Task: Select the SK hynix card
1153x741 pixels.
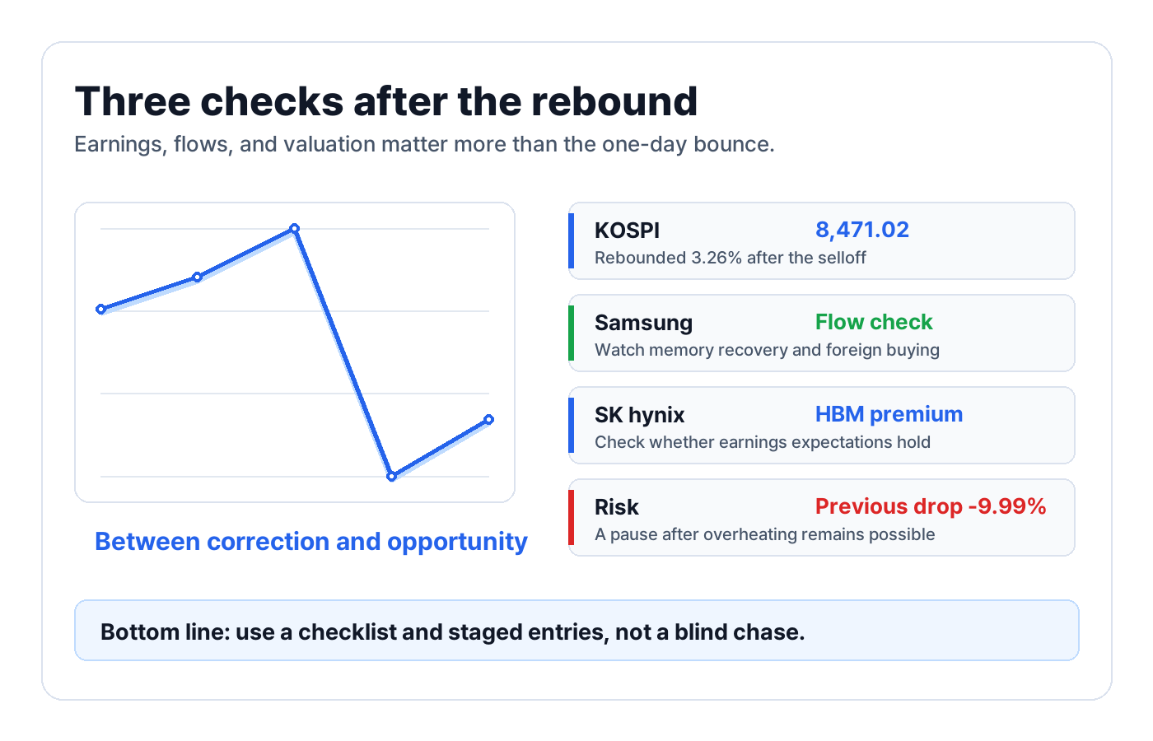Action: point(821,426)
